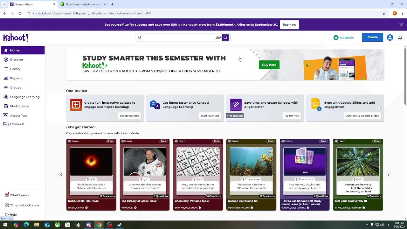Click the green Buy here button

(269, 65)
